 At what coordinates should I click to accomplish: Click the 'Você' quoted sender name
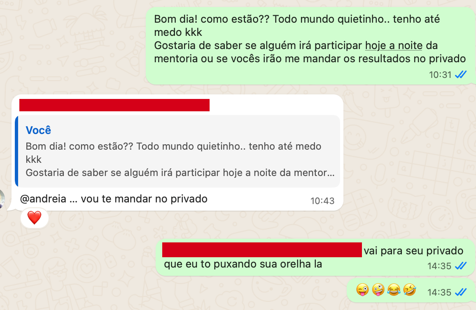point(38,130)
